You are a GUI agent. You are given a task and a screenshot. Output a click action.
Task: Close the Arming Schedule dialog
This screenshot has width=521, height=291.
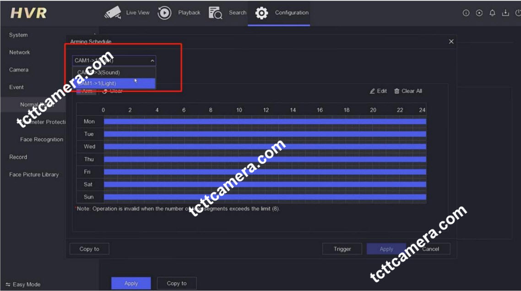tap(451, 42)
